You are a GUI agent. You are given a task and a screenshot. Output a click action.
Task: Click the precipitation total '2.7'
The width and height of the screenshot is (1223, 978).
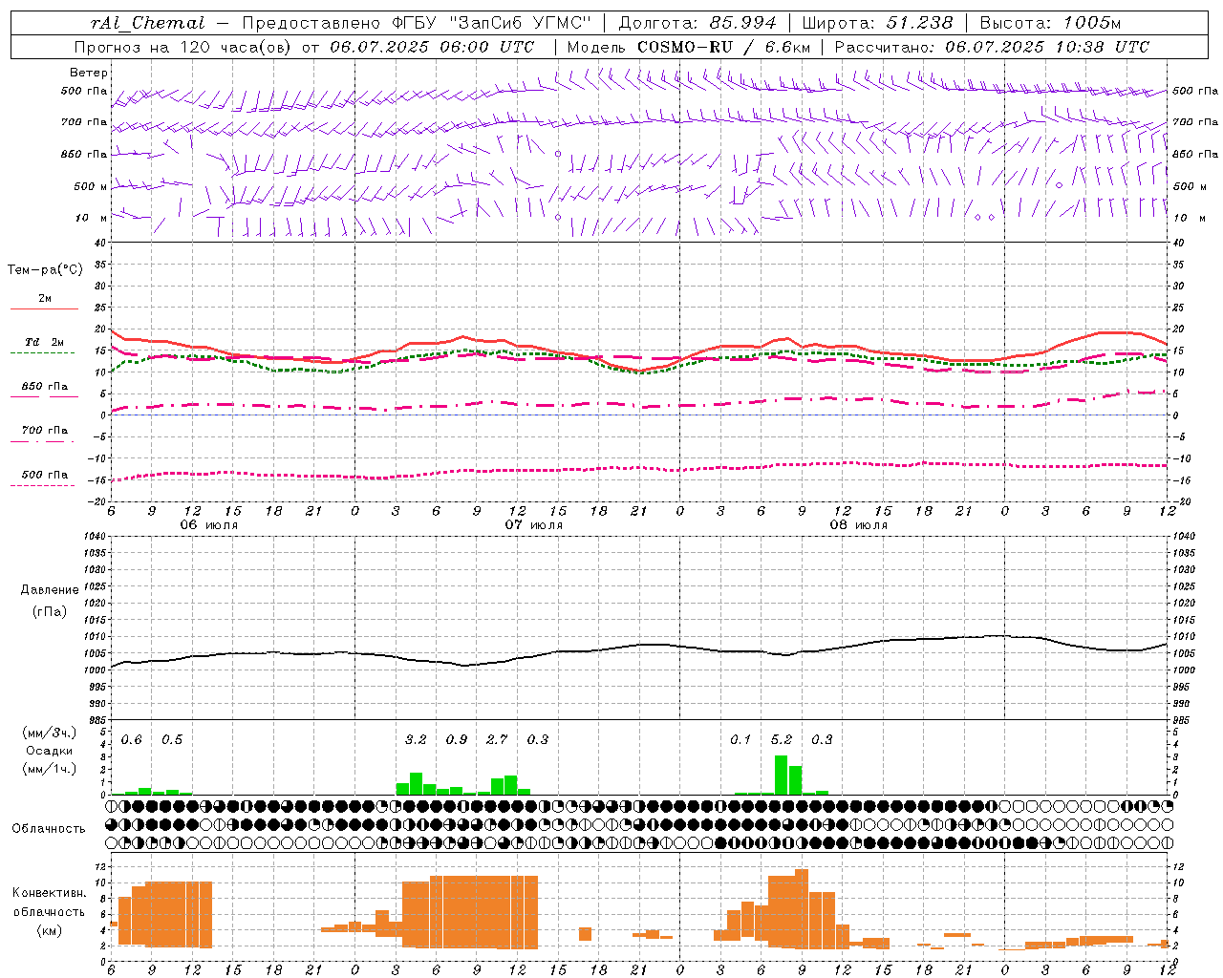coord(497,739)
